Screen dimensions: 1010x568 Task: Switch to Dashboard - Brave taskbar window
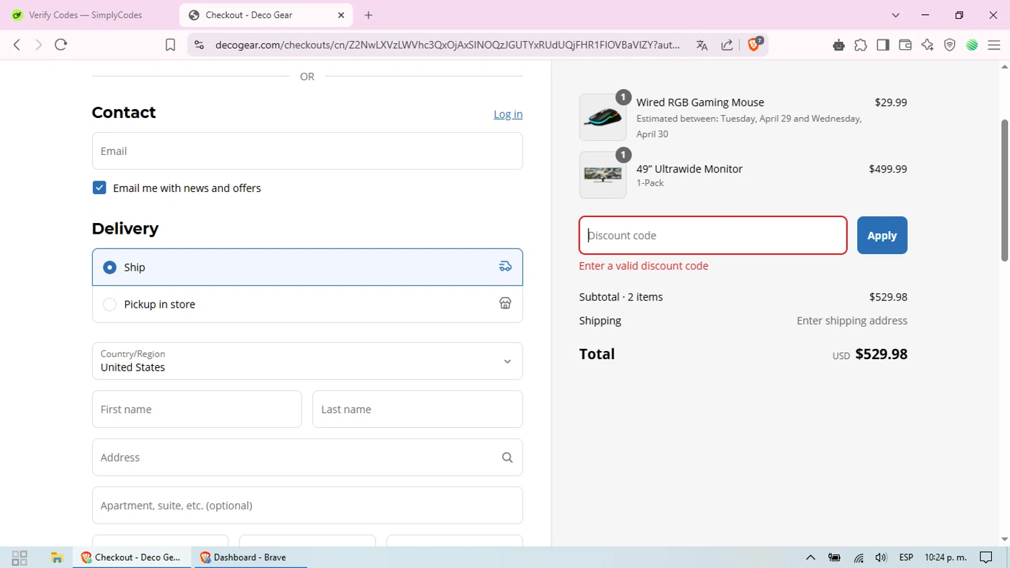[250, 557]
